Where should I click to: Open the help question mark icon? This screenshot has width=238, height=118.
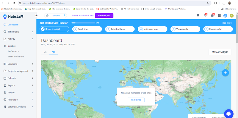click(198, 15)
